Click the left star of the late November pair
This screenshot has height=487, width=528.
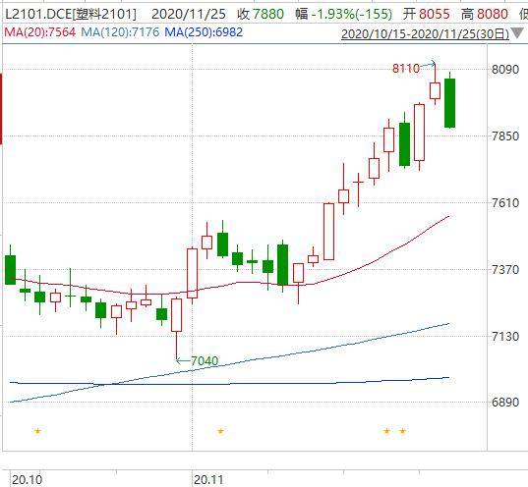tap(386, 431)
